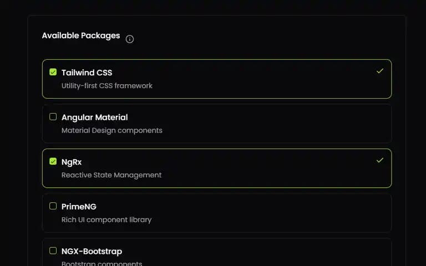Tick the PrimeNG checkbox
426x266 pixels.
(53, 206)
